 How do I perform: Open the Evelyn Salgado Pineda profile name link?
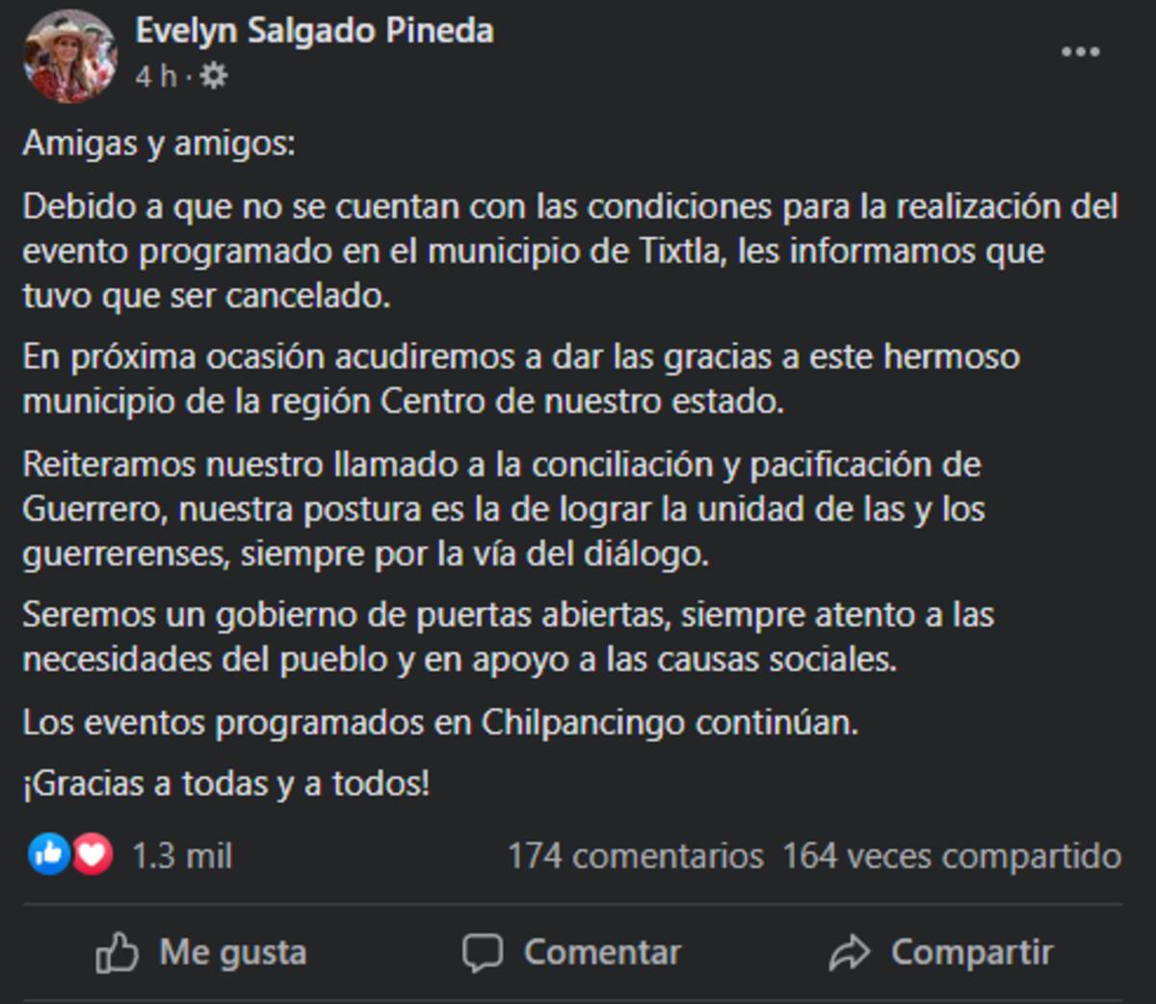coord(314,31)
